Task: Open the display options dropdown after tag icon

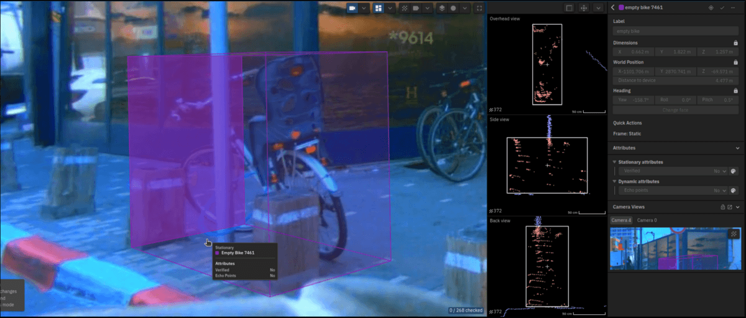Action: pos(428,8)
